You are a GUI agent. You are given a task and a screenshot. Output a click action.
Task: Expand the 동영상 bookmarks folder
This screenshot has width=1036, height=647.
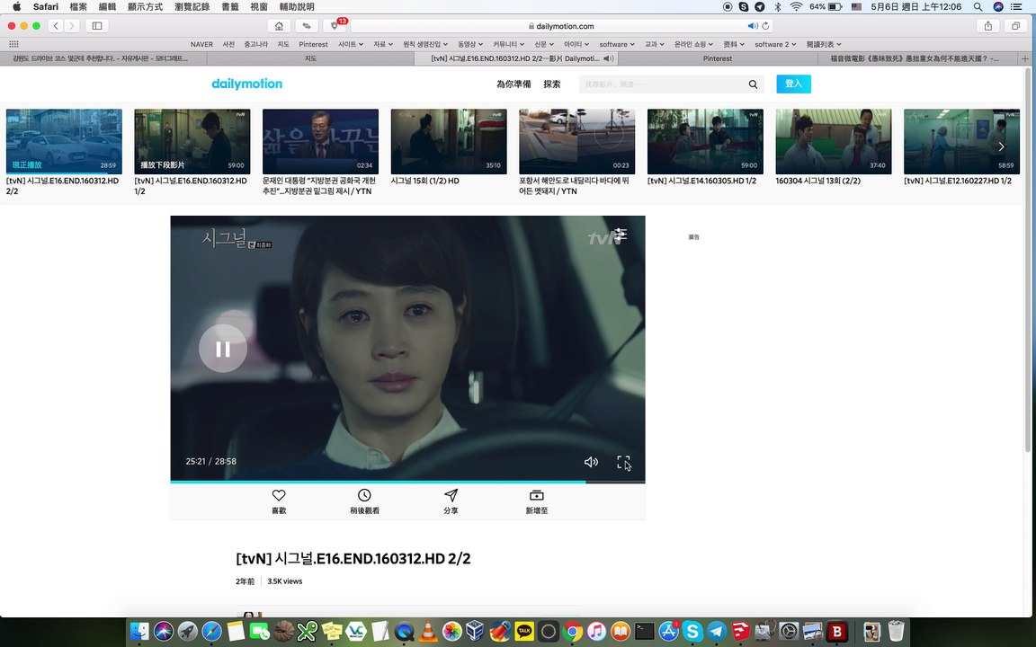pos(470,44)
